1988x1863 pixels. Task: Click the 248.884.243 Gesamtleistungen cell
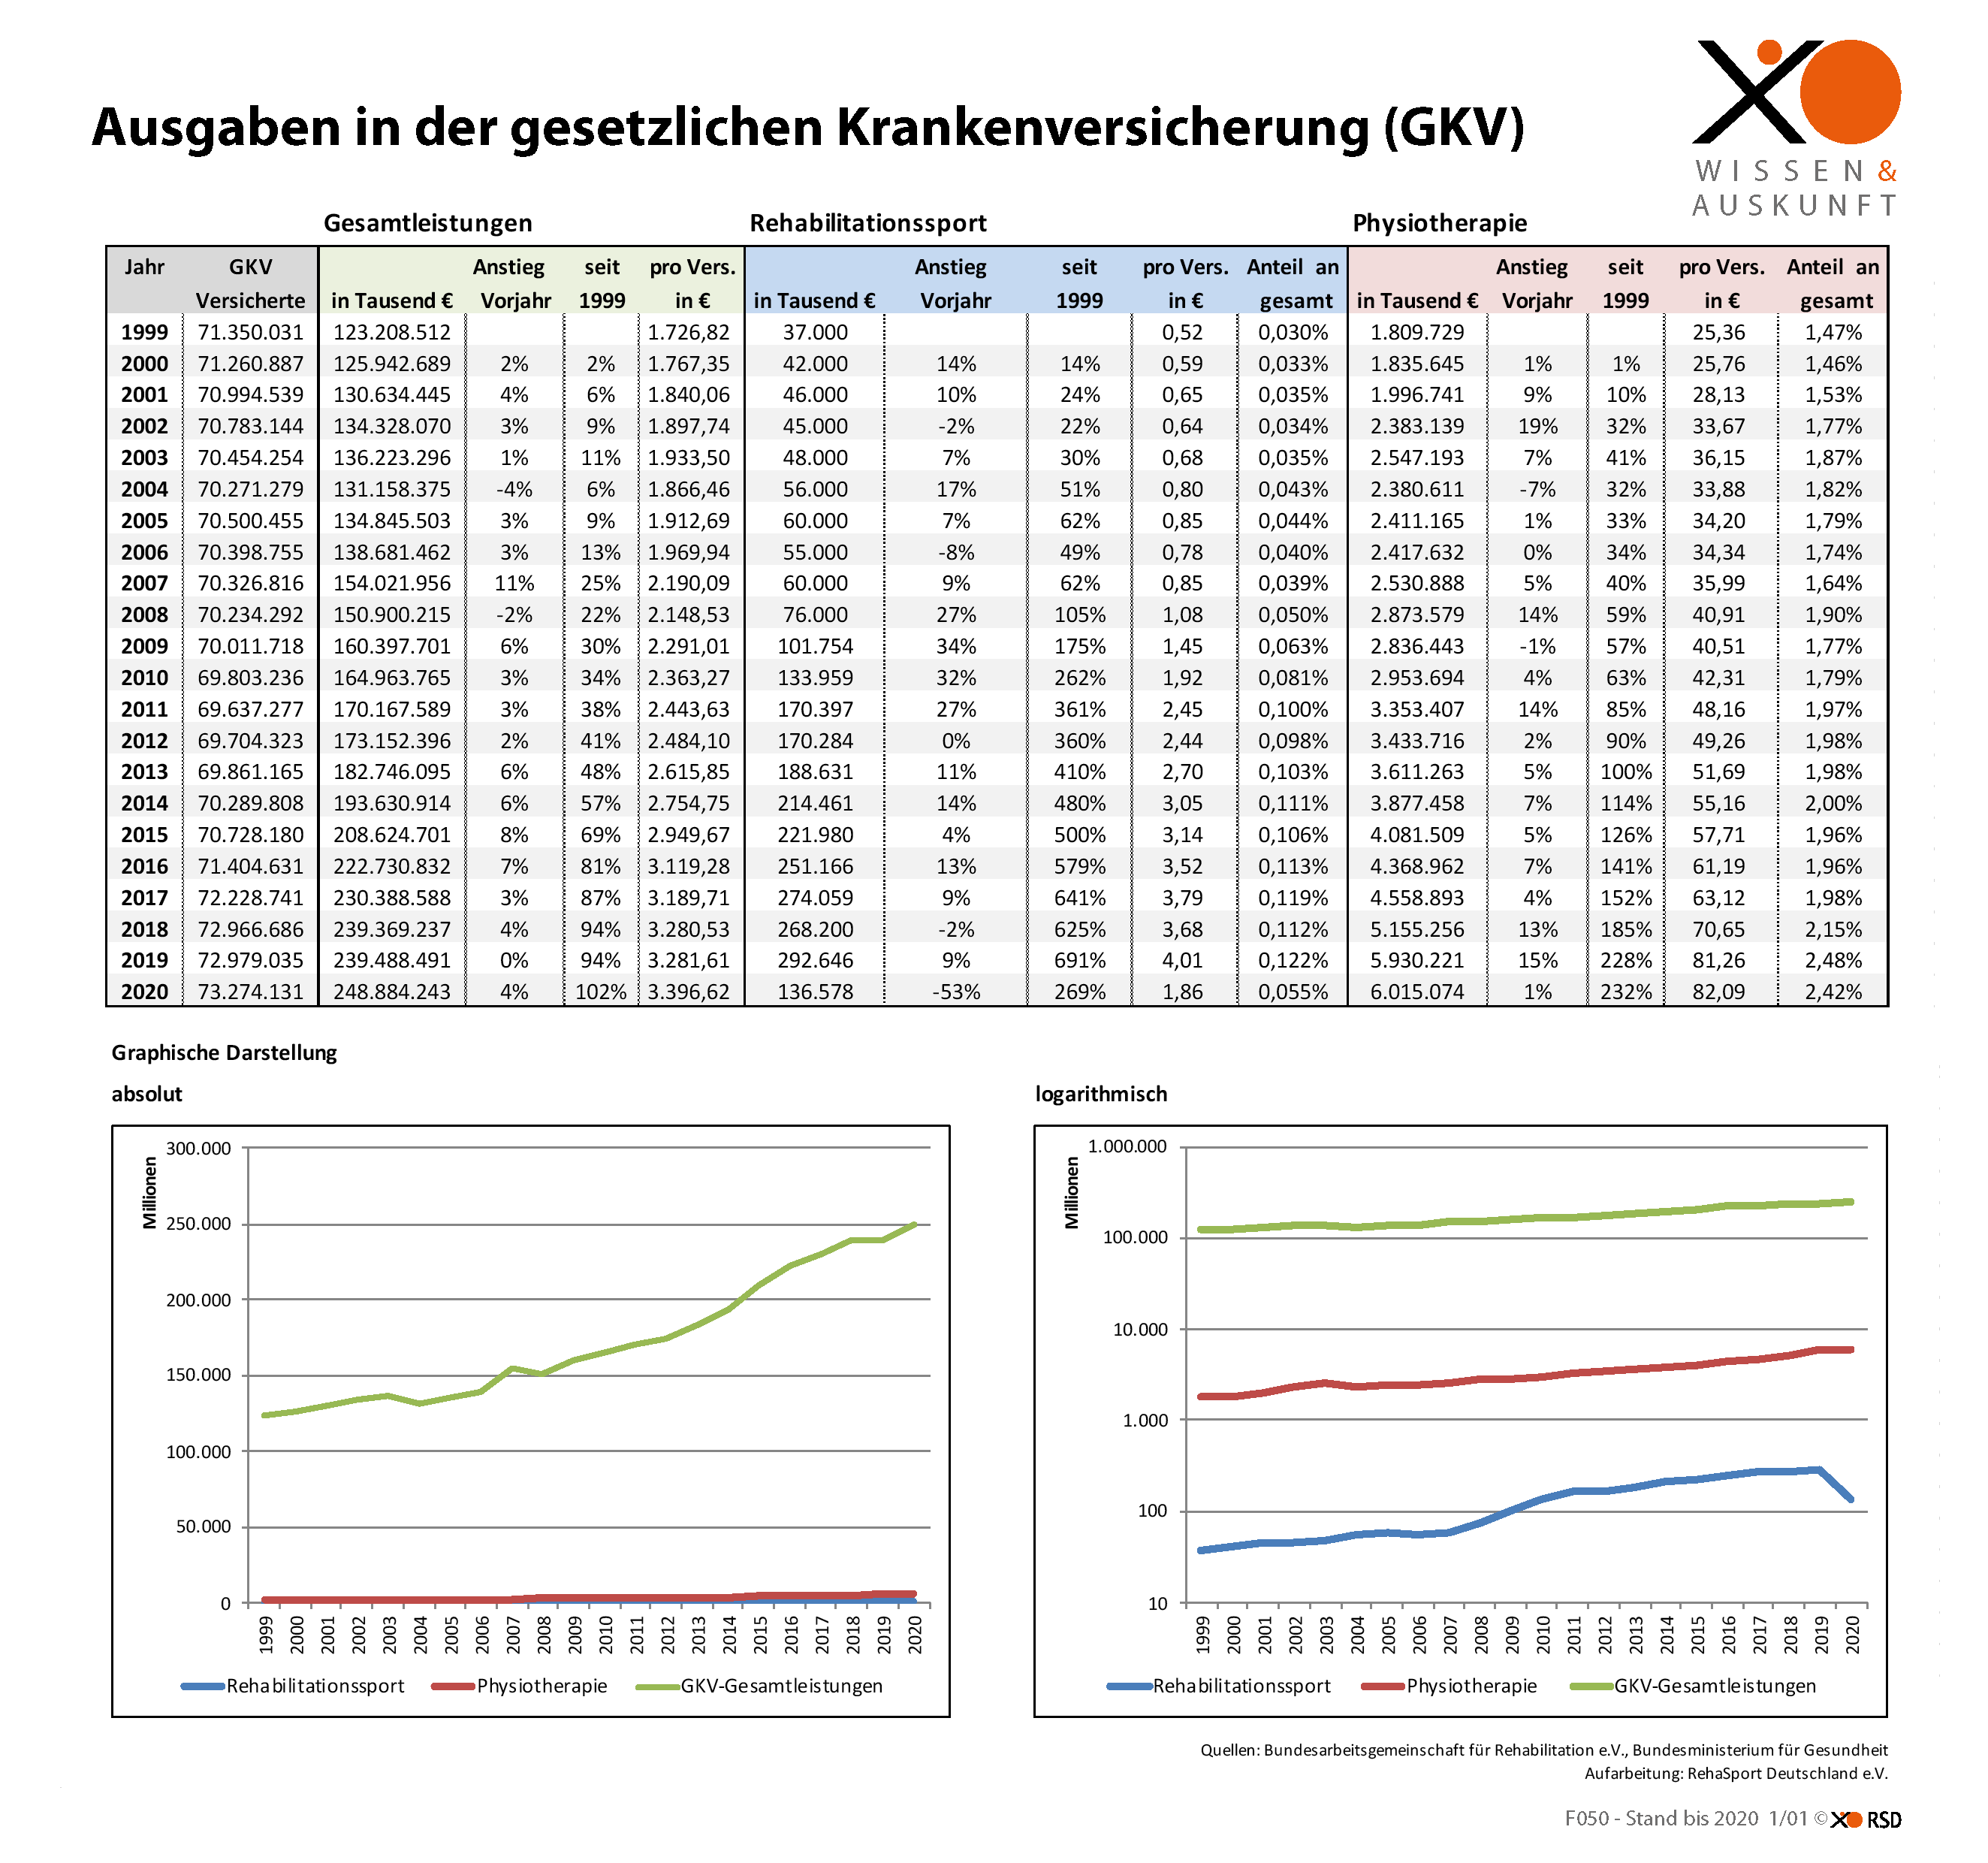coord(391,992)
